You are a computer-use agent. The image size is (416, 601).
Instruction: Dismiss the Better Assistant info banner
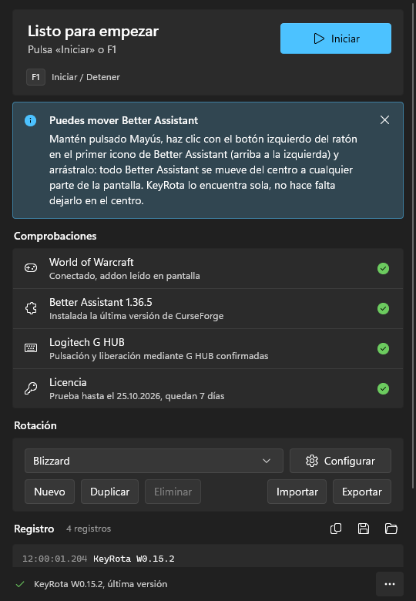[384, 120]
